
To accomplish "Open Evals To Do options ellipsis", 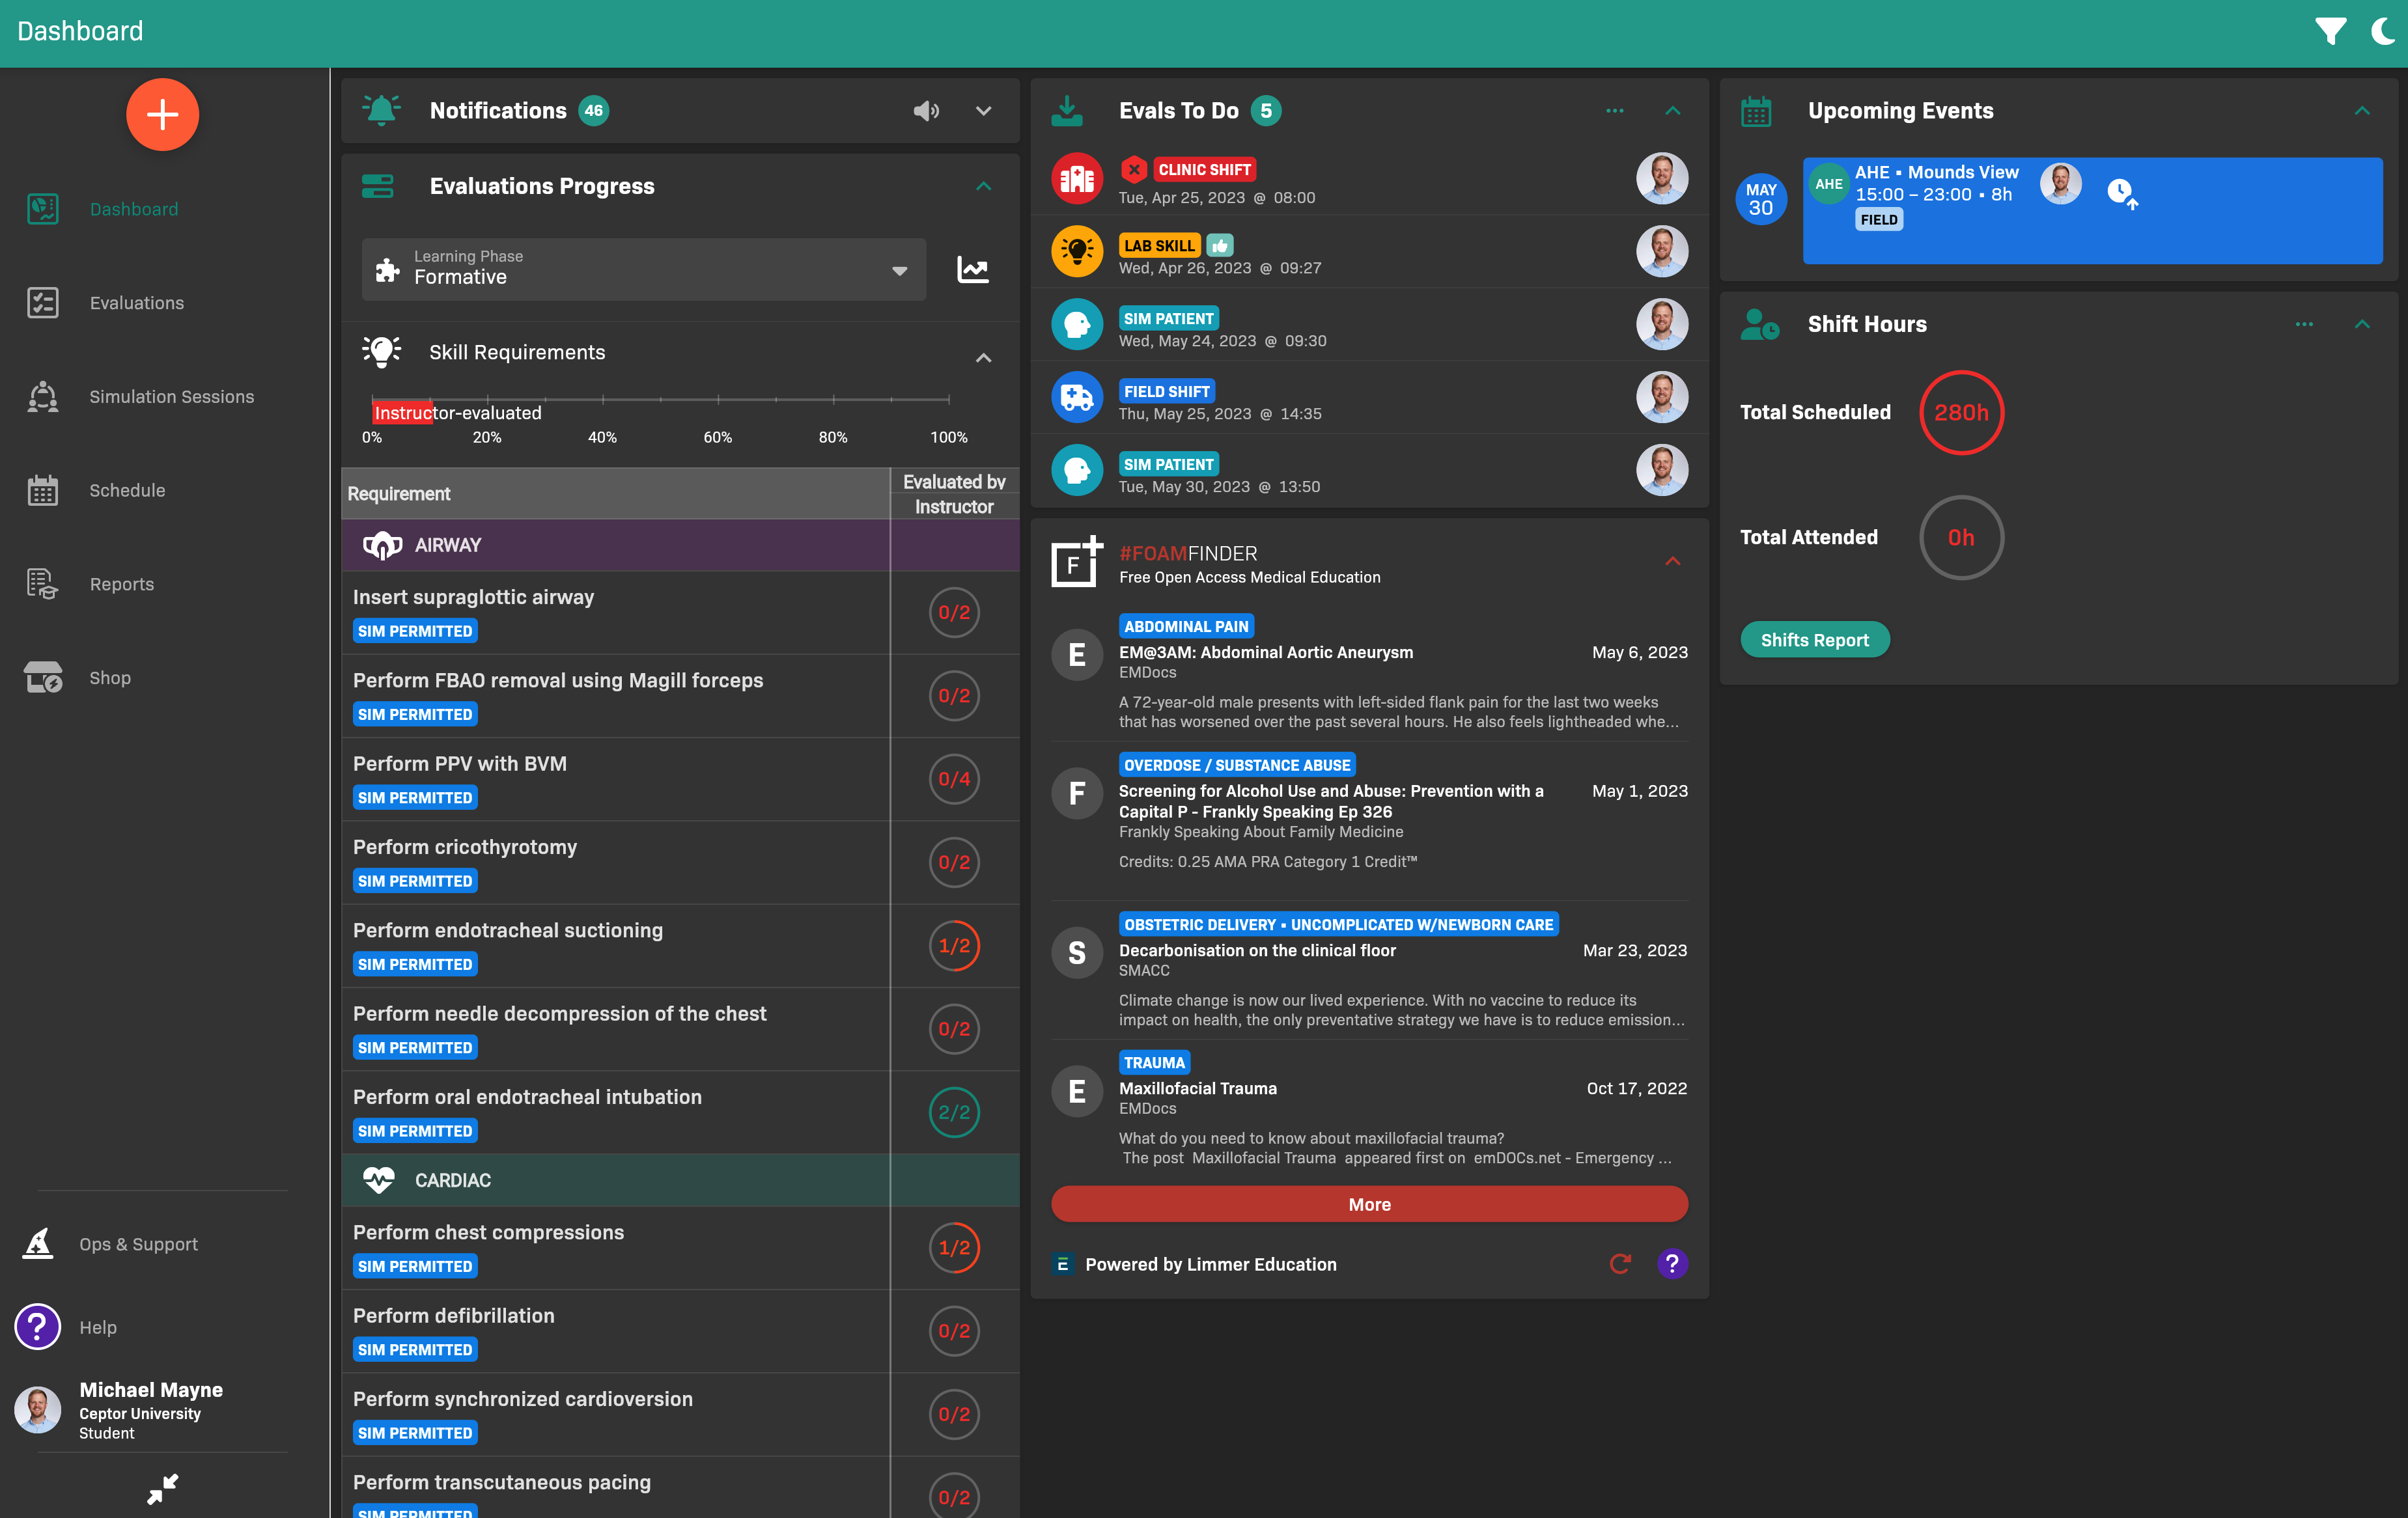I will [1614, 111].
